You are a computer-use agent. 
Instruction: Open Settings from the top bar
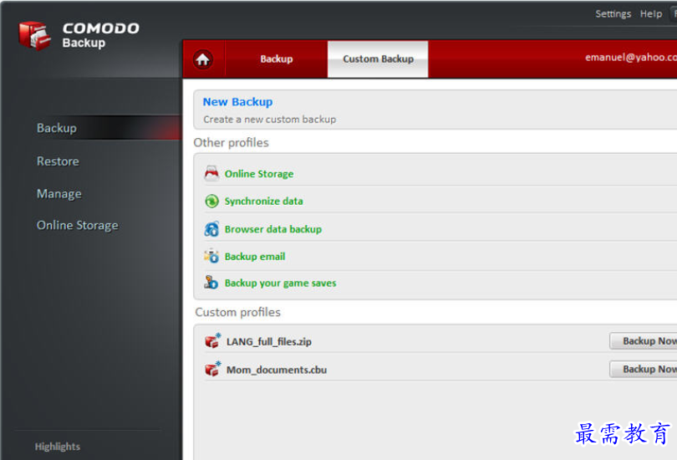(x=613, y=14)
